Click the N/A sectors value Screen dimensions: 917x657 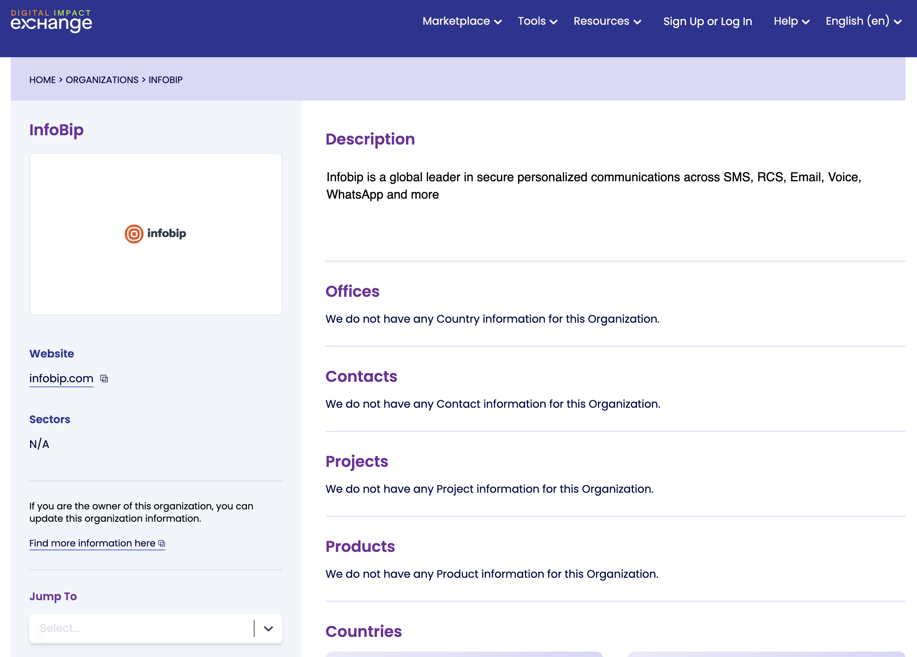point(39,444)
